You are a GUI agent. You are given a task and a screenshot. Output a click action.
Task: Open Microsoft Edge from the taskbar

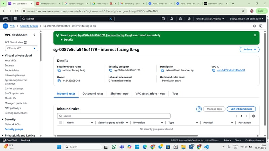(145, 147)
